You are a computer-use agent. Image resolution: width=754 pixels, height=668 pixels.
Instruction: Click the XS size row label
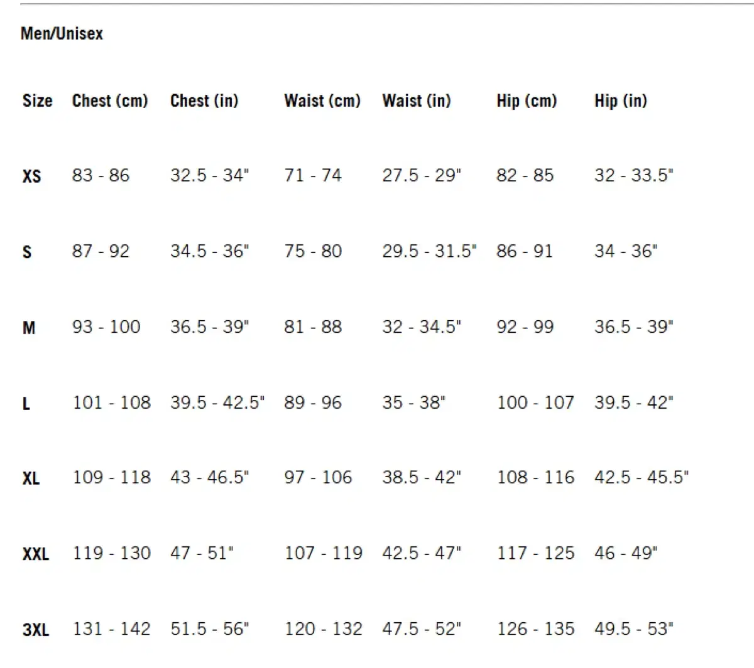pos(31,176)
